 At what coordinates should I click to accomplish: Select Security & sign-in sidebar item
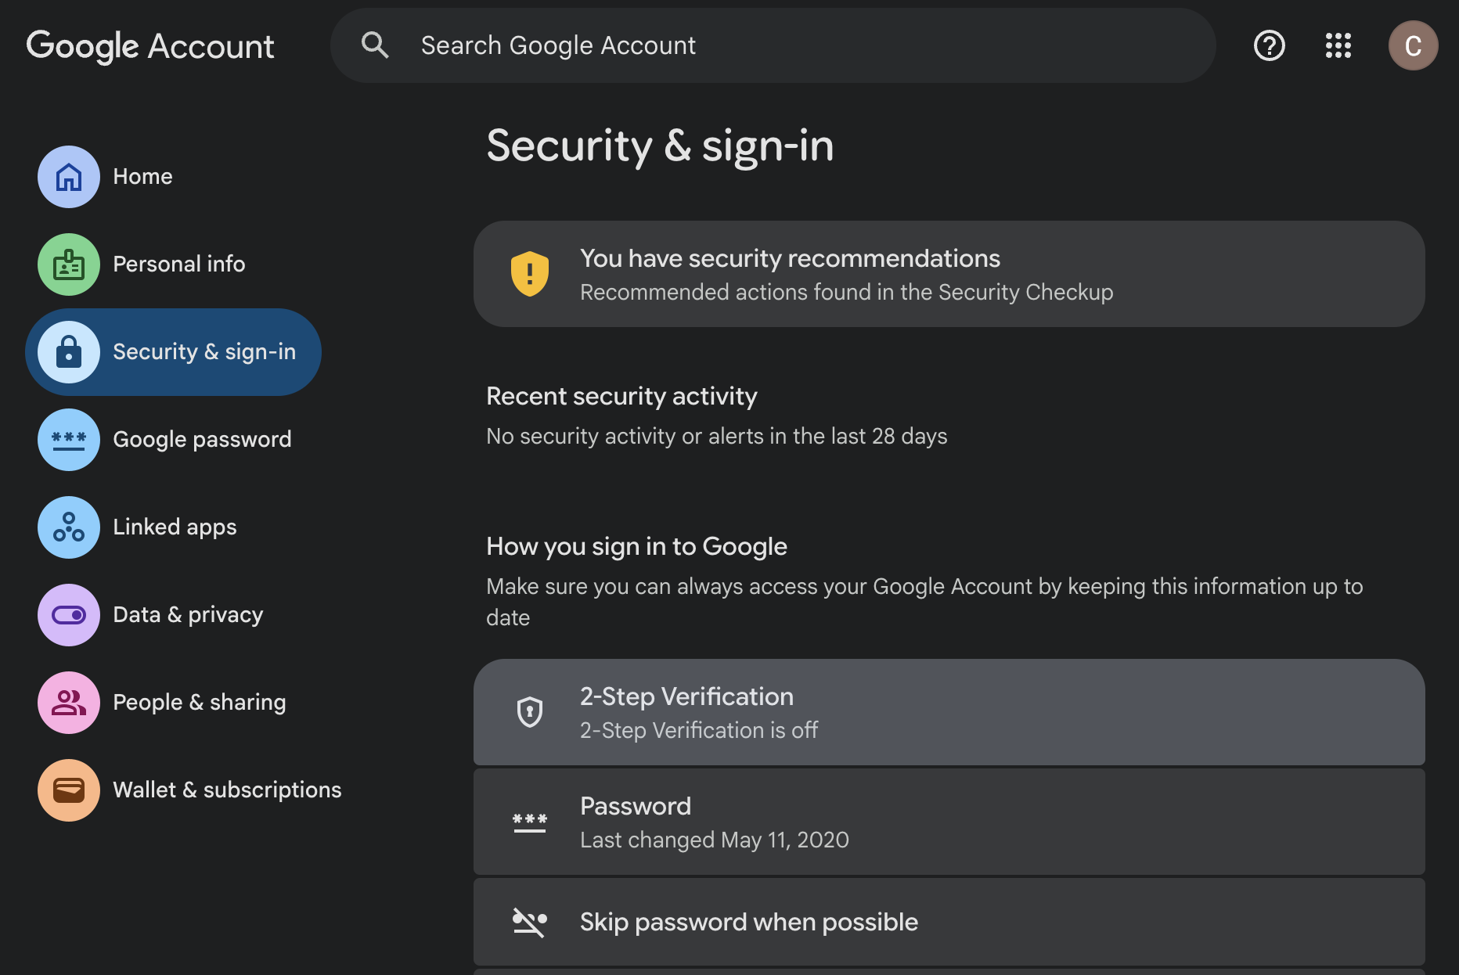(x=174, y=352)
